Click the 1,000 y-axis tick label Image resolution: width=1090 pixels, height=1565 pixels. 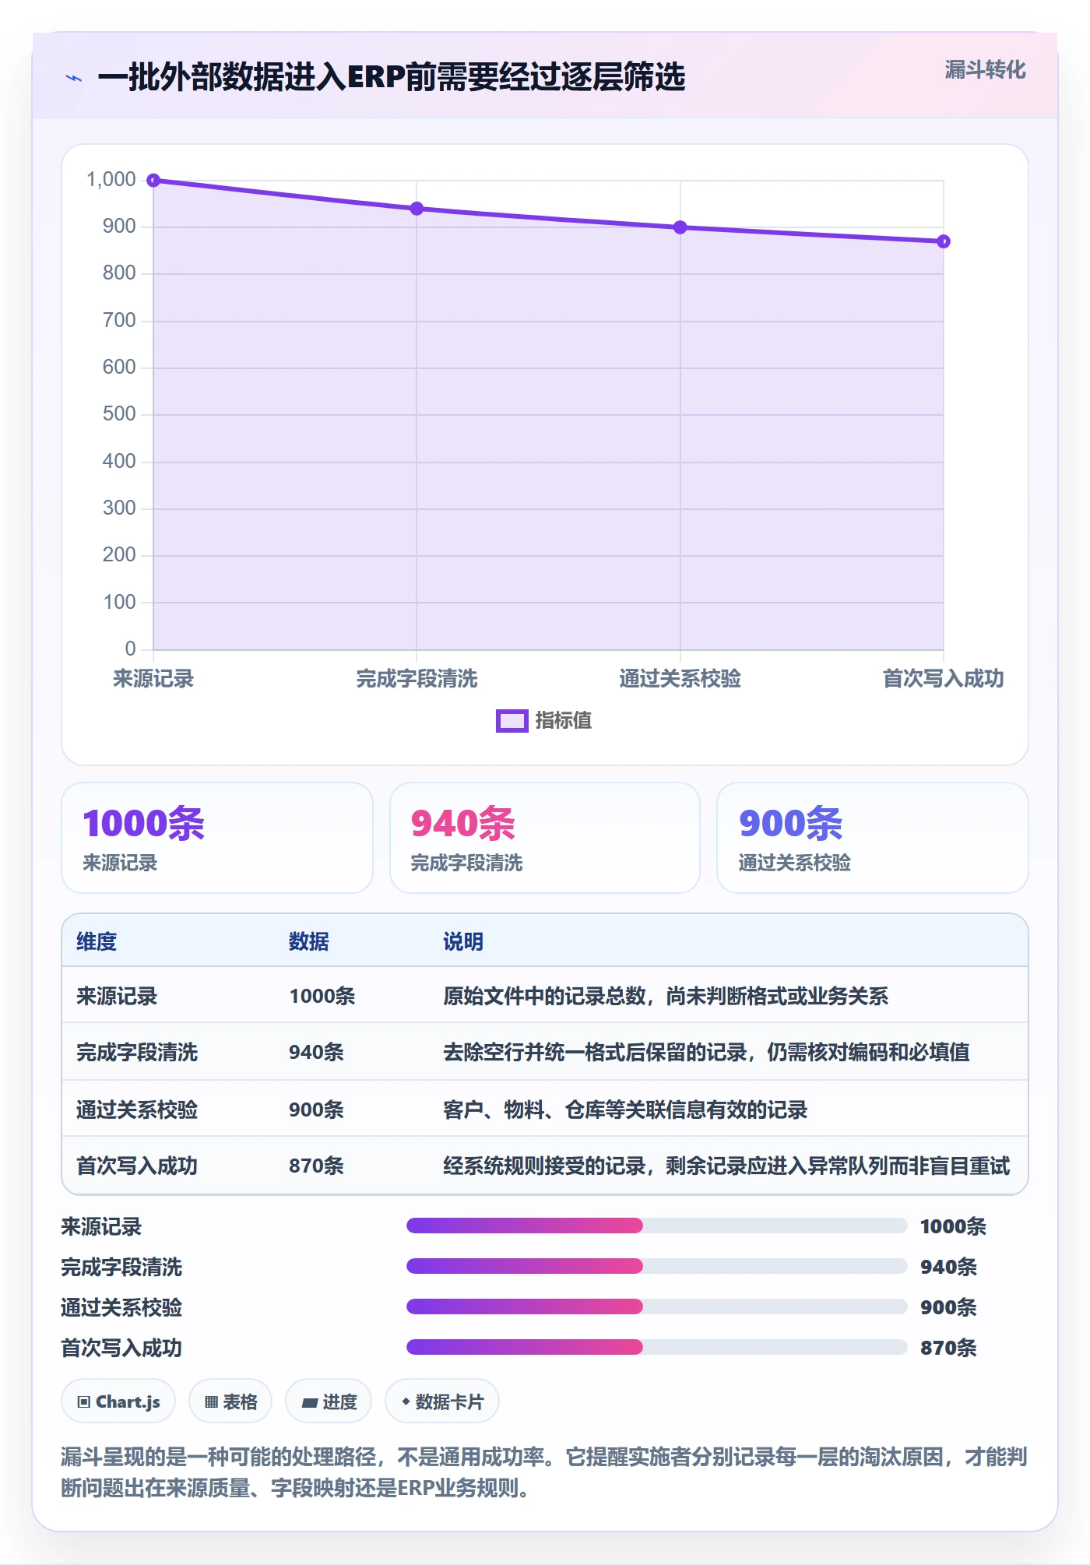click(x=111, y=180)
